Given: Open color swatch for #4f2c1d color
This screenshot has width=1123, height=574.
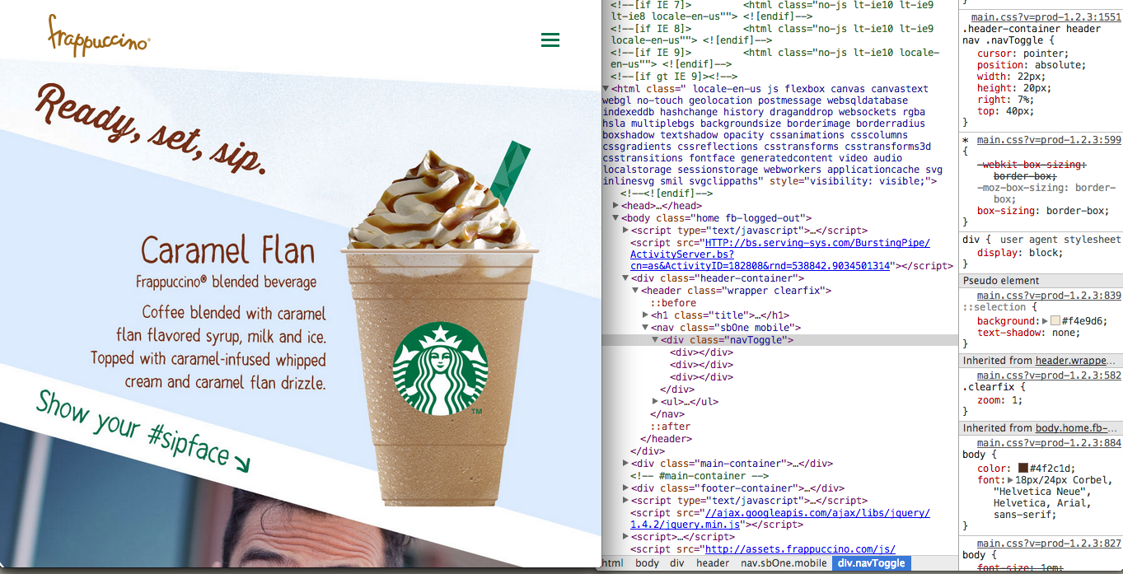Looking at the screenshot, I should click(1022, 468).
